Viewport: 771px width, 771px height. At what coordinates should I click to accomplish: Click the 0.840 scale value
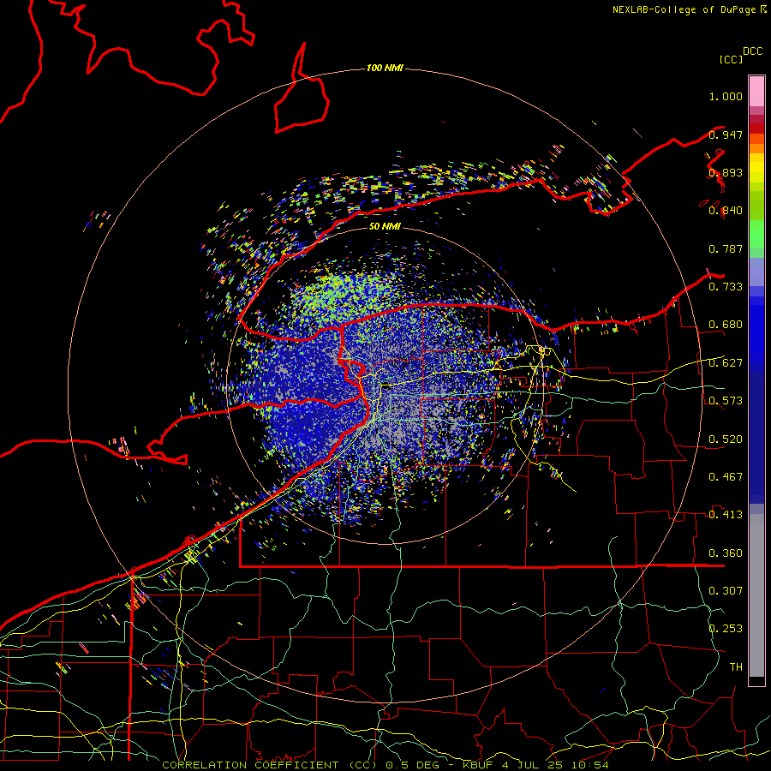click(726, 211)
